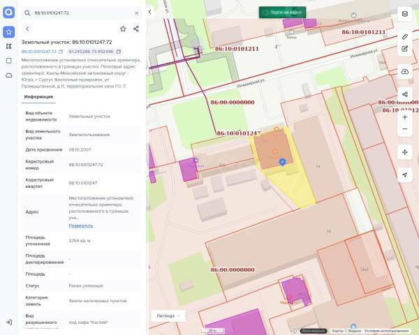Add parcel to favorites with star

[x=123, y=29]
